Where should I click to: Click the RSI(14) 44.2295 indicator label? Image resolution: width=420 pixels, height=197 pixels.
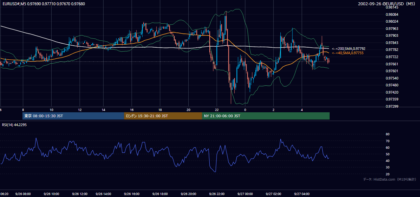[x=14, y=125]
